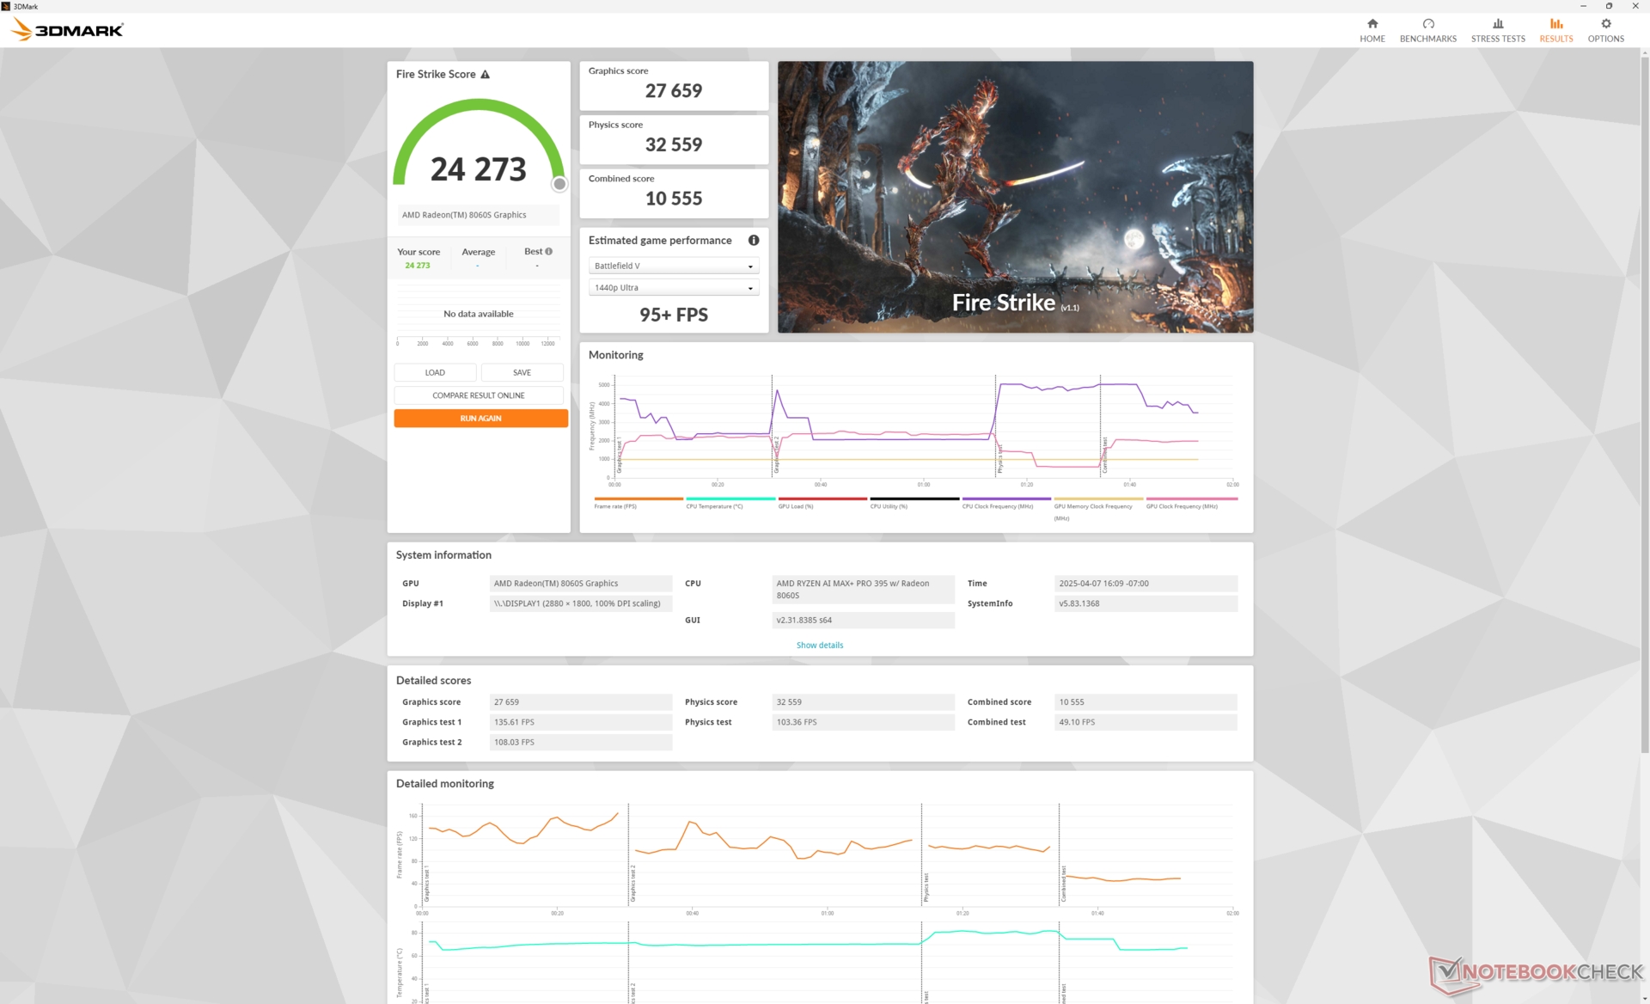
Task: Go to the Benchmarks section
Action: [1427, 29]
